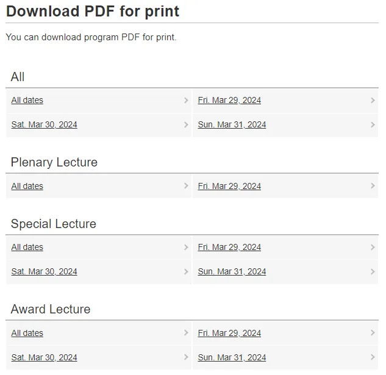Open All dates under Plenary Lecture
The height and width of the screenshot is (375, 386).
tap(27, 187)
